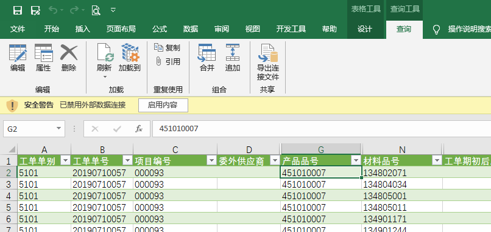Click the fx insert function icon

(x=139, y=129)
